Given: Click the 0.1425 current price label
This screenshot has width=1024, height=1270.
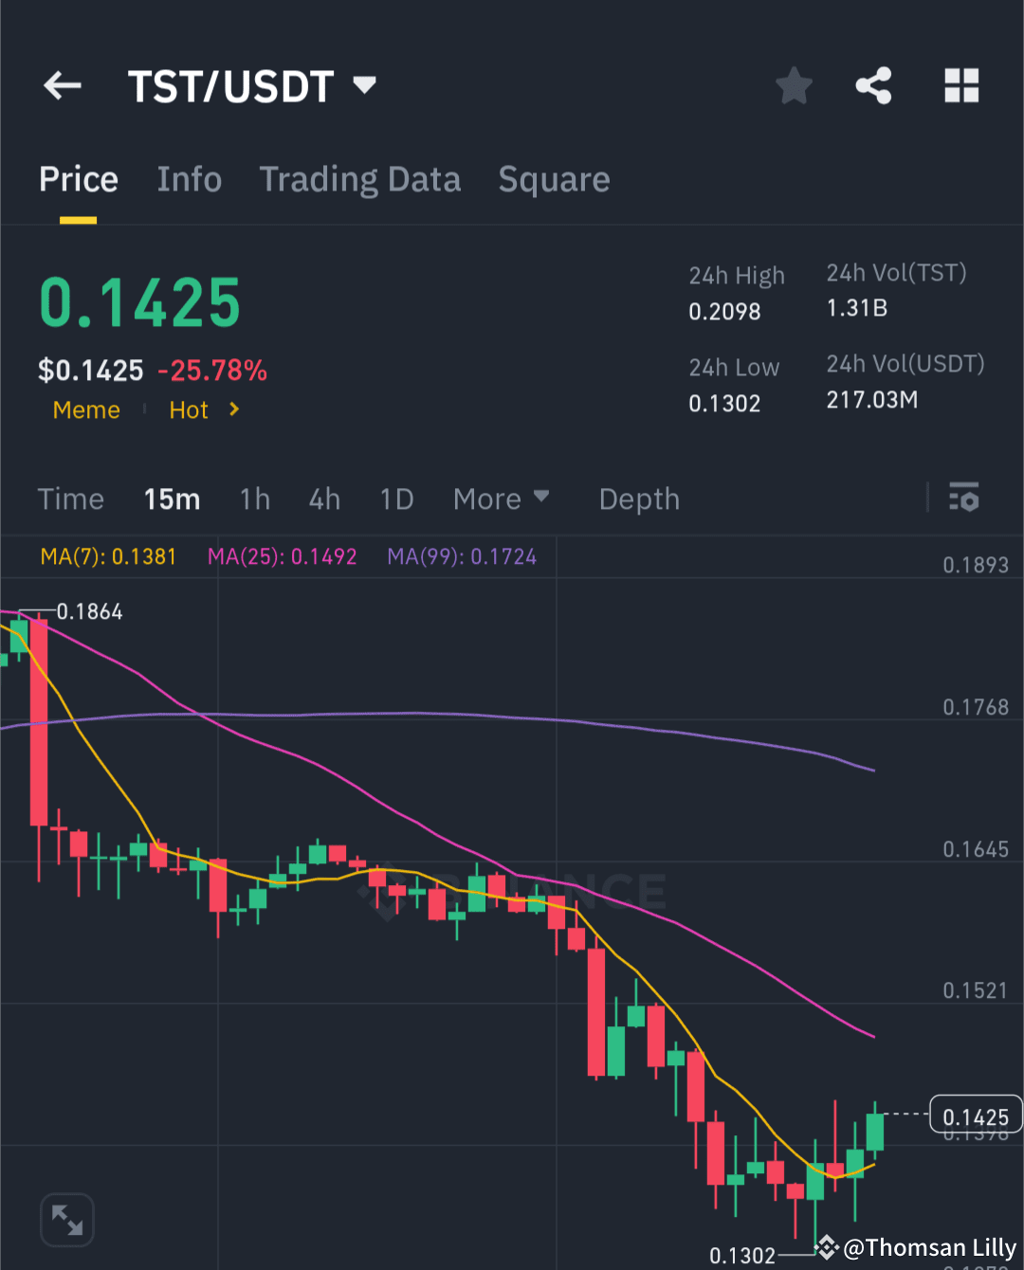Looking at the screenshot, I should coord(978,1116).
